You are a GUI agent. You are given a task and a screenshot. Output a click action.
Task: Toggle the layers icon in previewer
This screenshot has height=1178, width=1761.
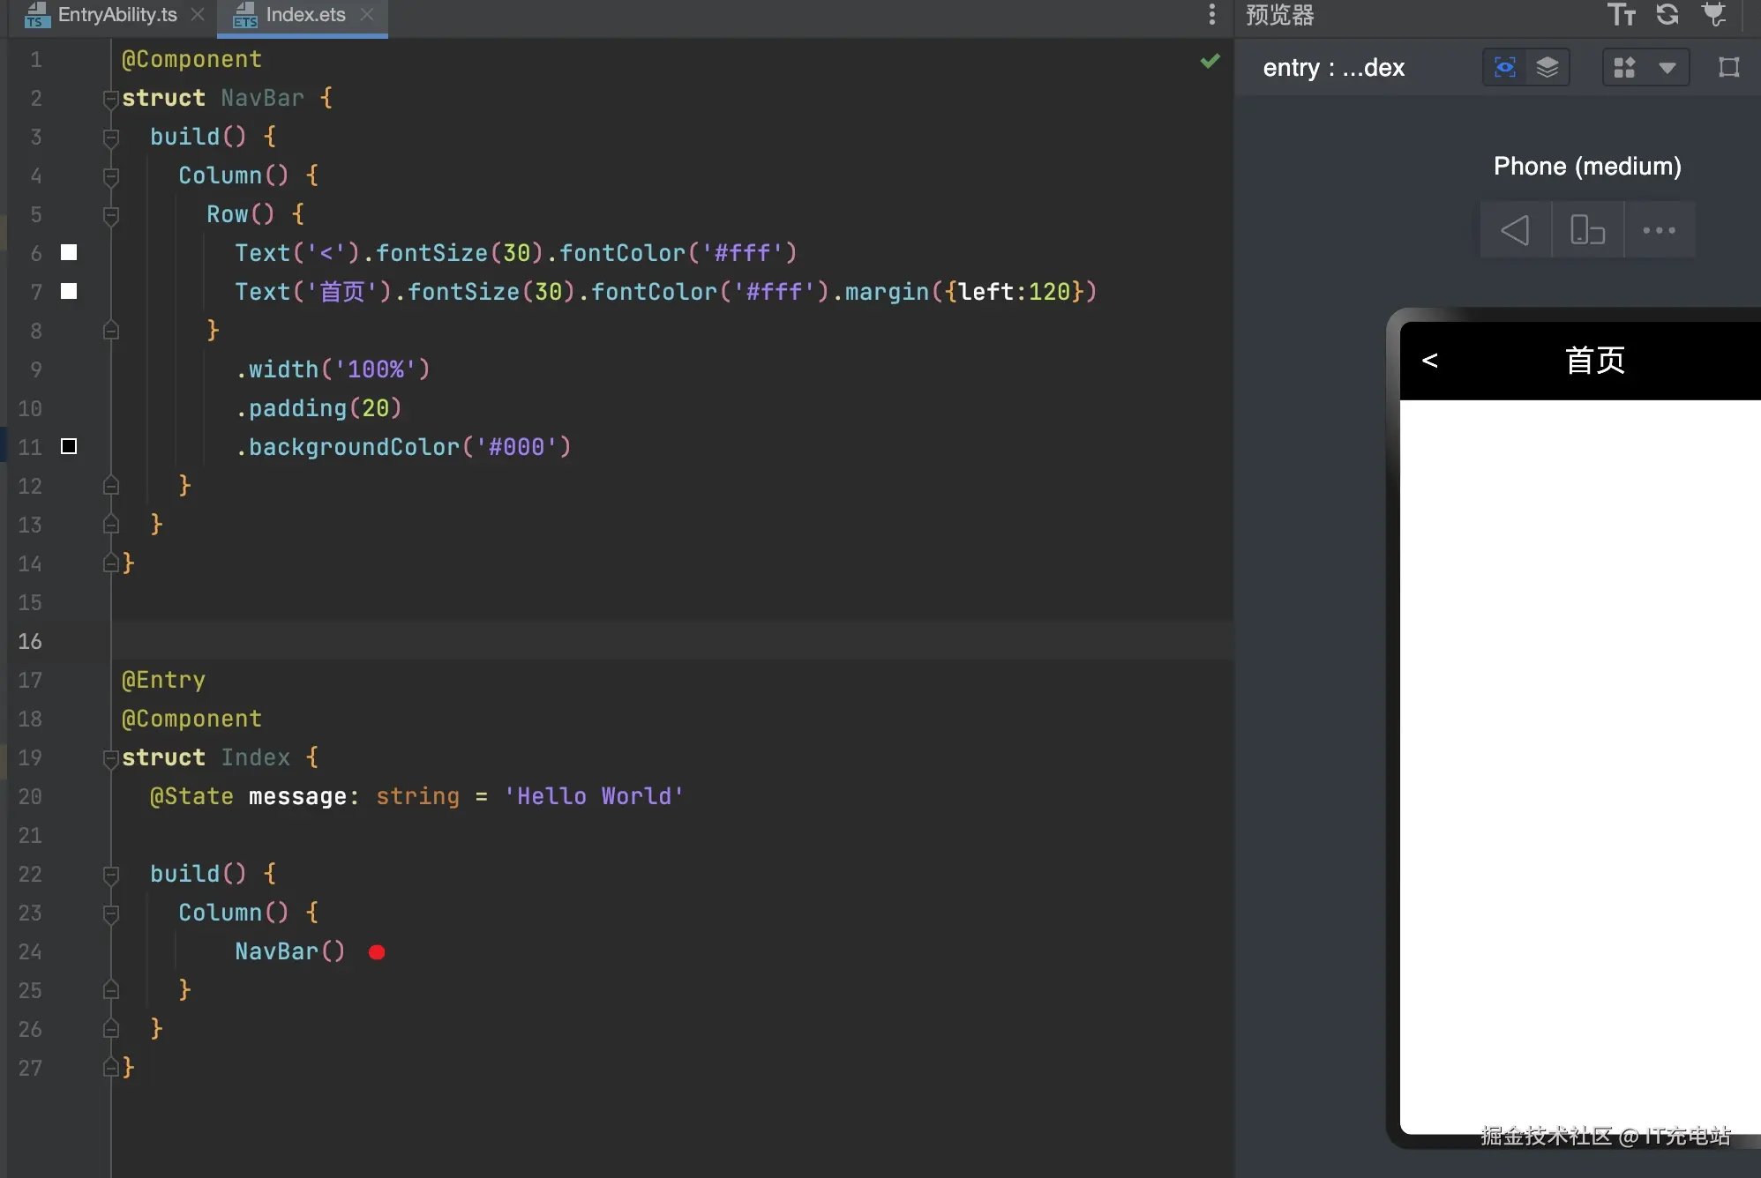click(1547, 67)
